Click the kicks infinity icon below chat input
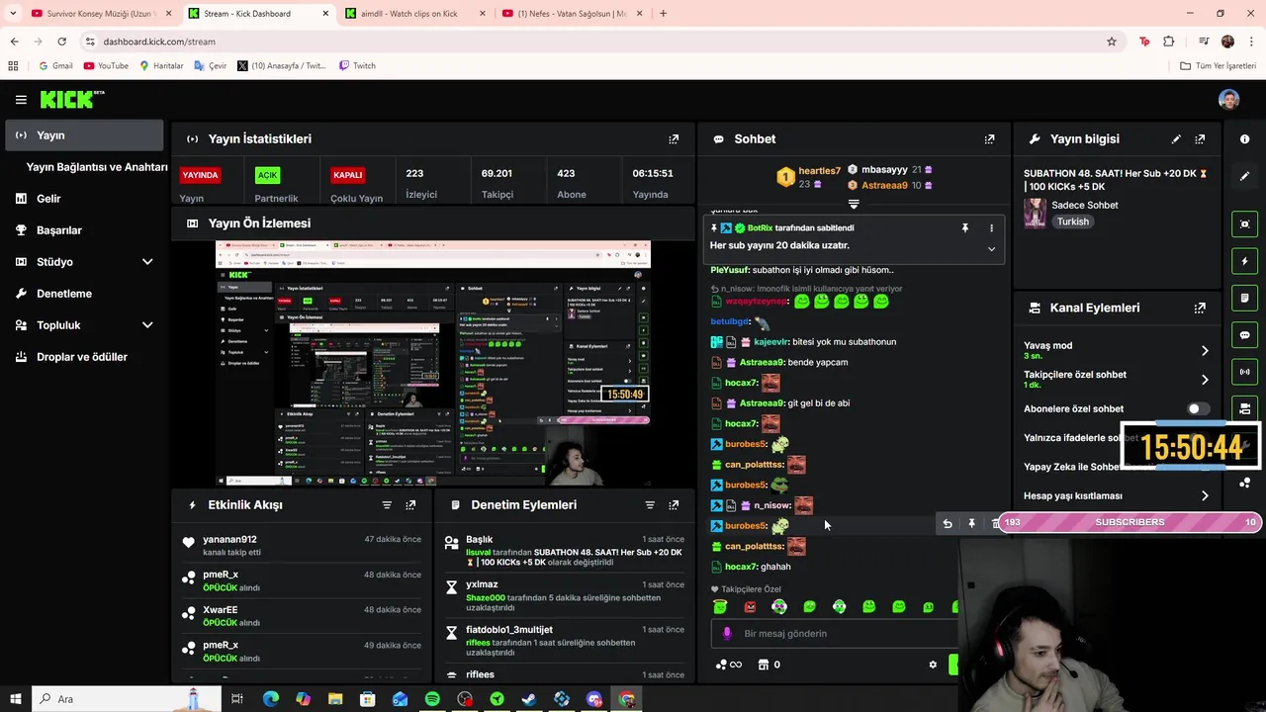The width and height of the screenshot is (1266, 712). coord(728,665)
